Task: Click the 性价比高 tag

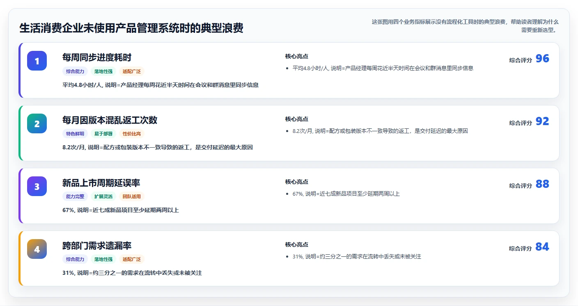Action: click(132, 134)
